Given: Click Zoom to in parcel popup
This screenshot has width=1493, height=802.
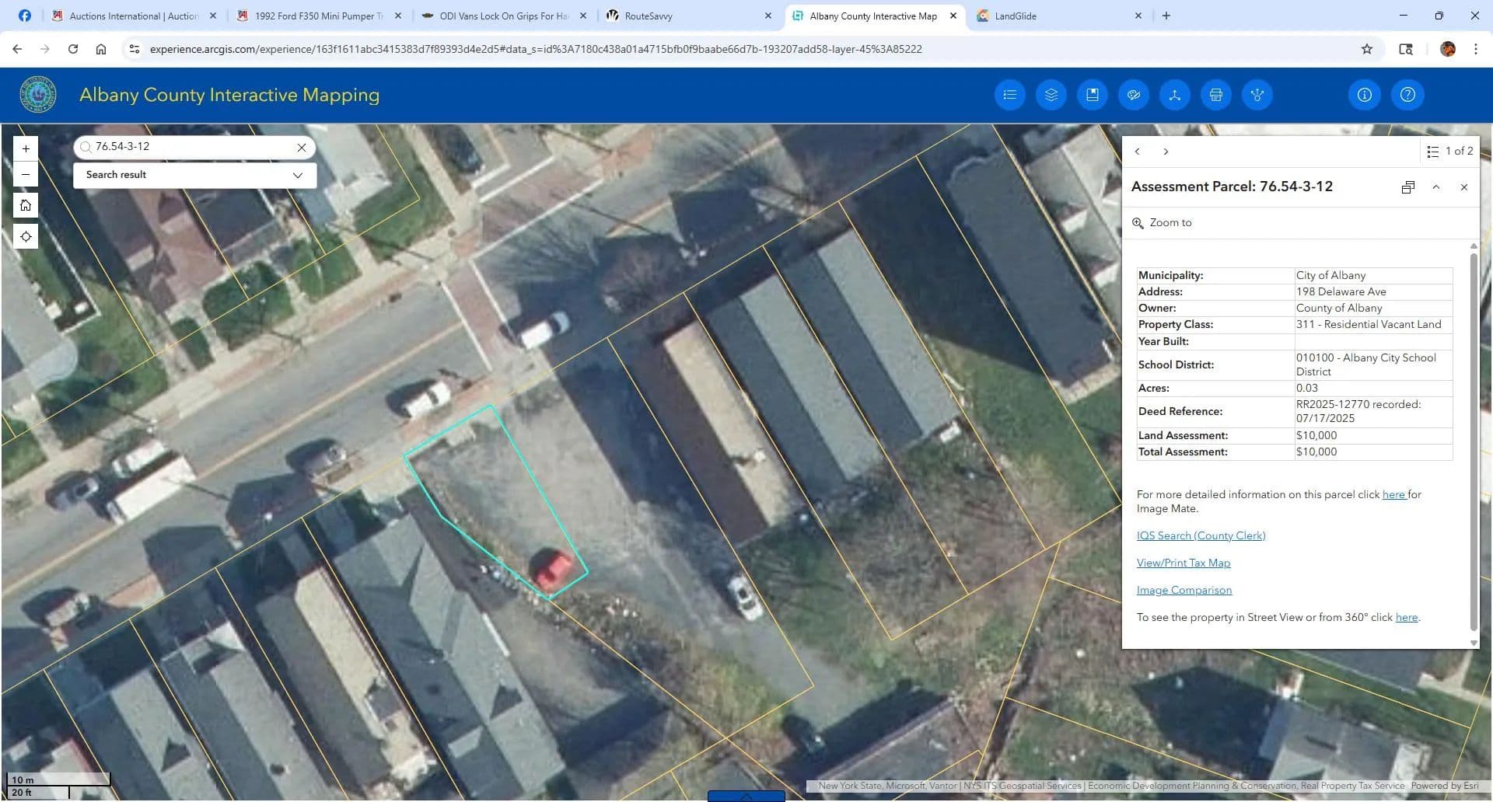Looking at the screenshot, I should [1162, 223].
